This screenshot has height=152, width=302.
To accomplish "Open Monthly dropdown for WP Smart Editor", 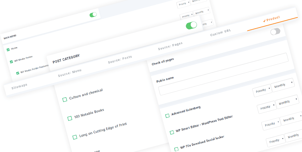I will pos(287,102).
